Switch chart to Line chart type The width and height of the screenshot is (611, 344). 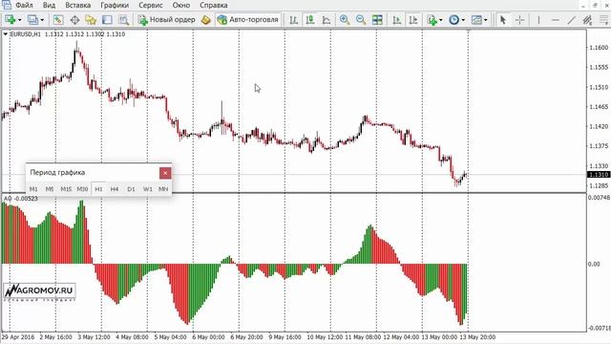(x=327, y=19)
